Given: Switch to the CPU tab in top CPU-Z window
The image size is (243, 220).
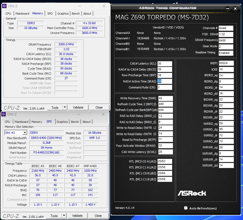Looking at the screenshot, I should tap(8, 14).
